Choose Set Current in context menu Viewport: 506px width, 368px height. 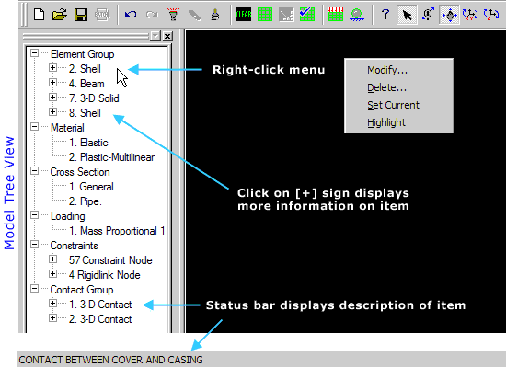[x=393, y=105]
